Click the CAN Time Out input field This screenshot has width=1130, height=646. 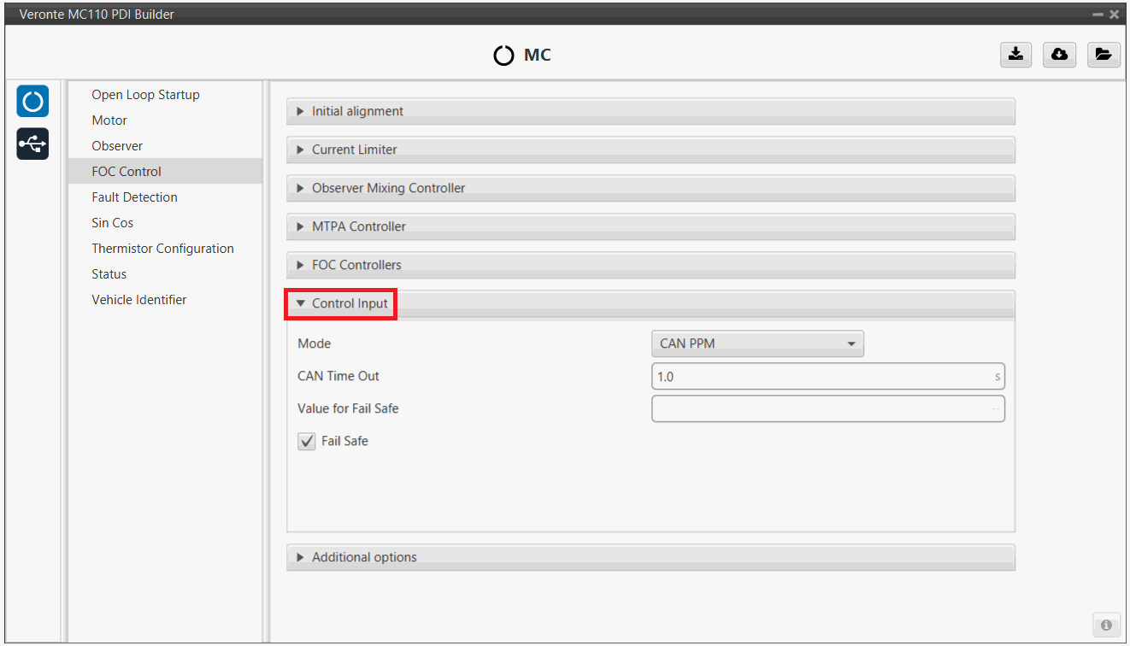(x=821, y=376)
